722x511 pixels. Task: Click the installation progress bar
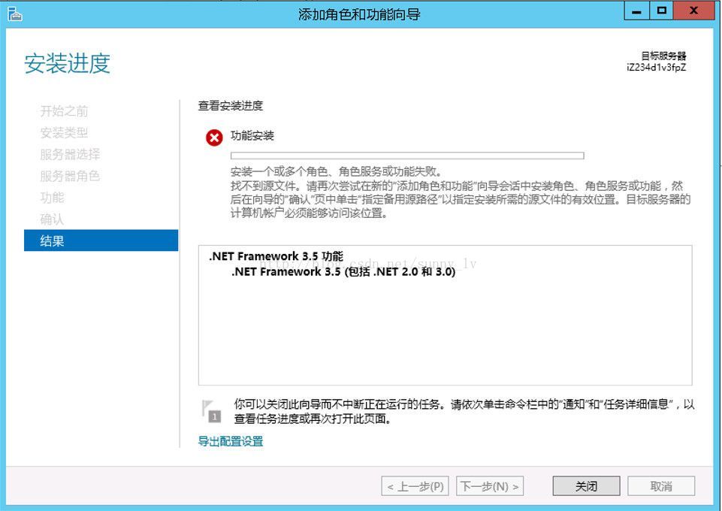click(406, 156)
